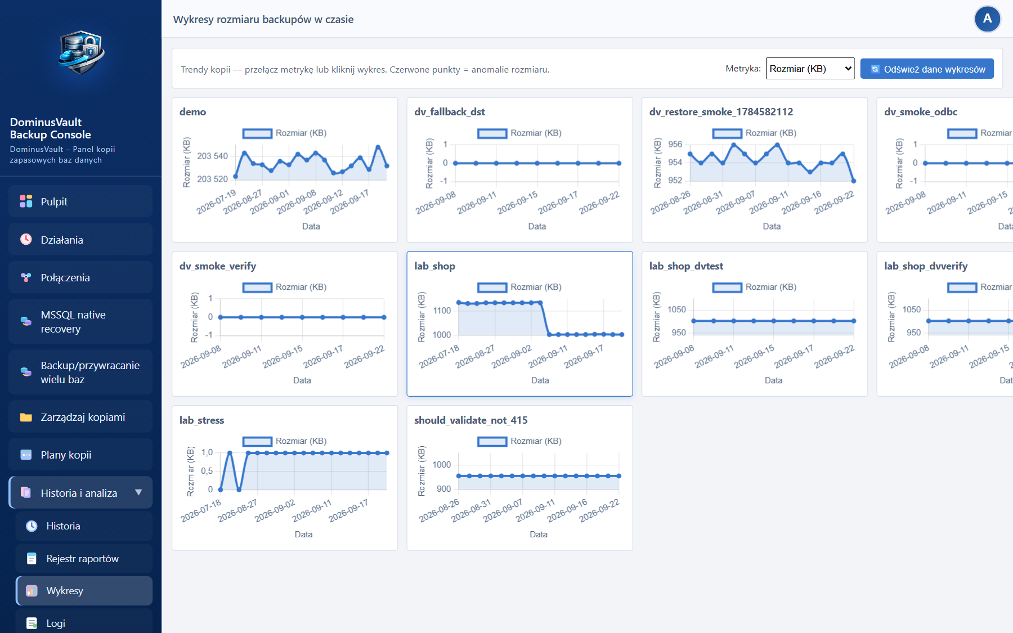This screenshot has height=633, width=1013.
Task: Click the dv_smoke_odbc chart title
Action: tap(921, 112)
